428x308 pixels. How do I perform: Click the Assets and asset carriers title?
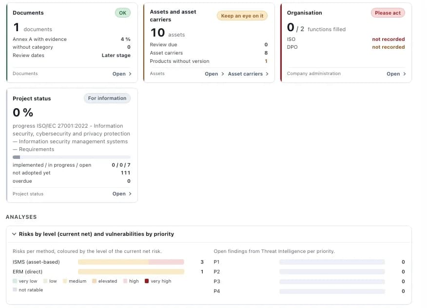click(x=173, y=16)
